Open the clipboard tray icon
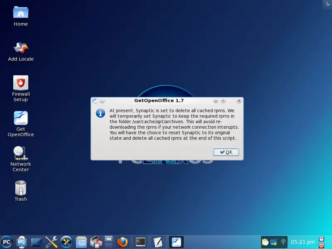 point(265,242)
